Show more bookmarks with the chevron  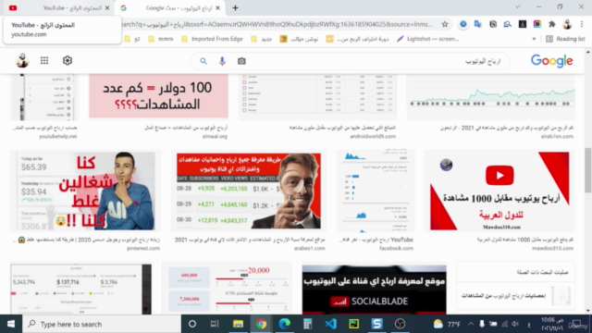[534, 39]
